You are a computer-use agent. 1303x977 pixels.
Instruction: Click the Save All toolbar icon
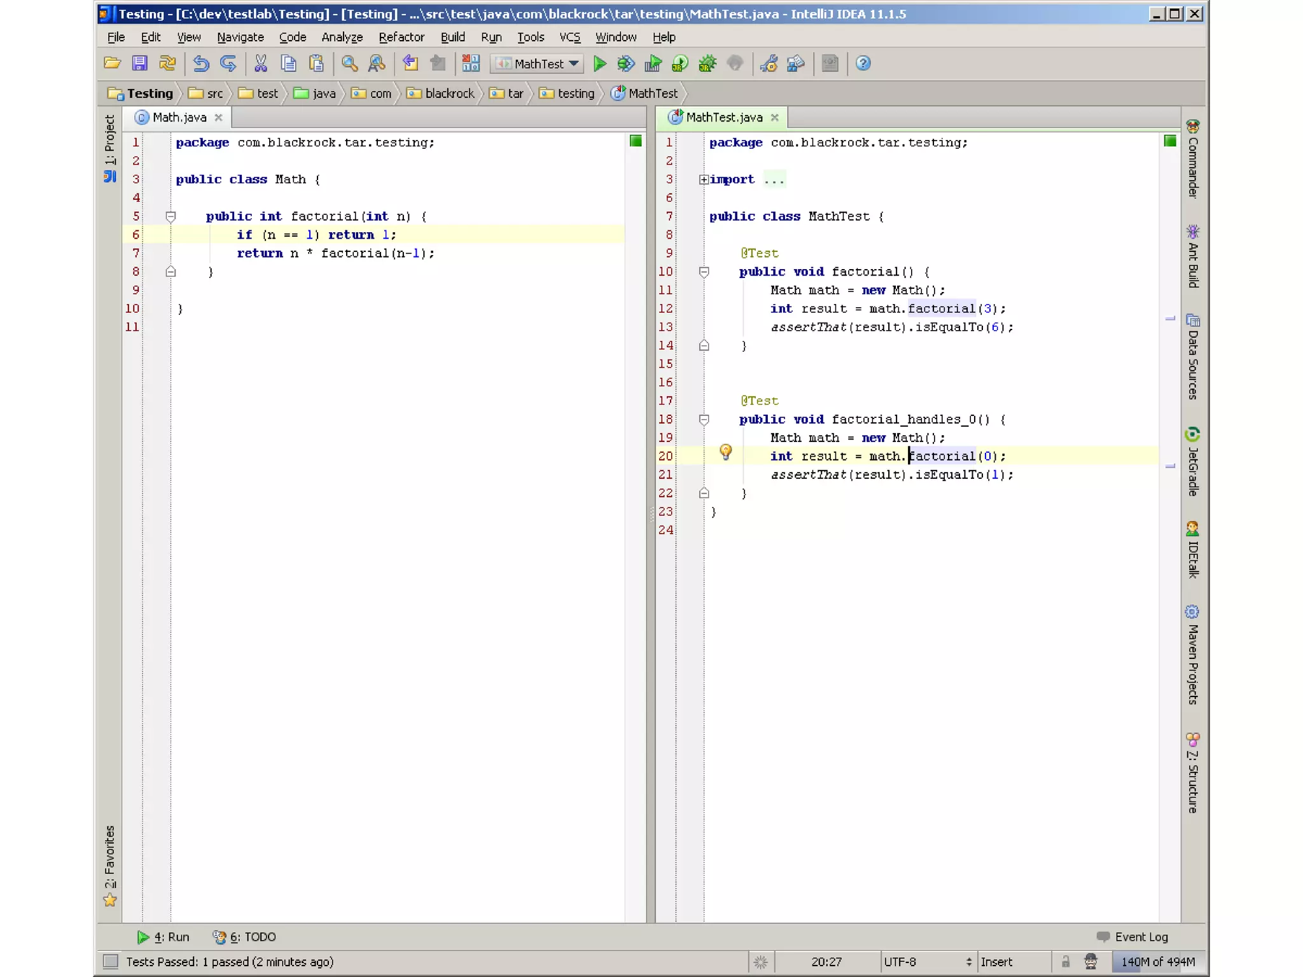tap(139, 64)
